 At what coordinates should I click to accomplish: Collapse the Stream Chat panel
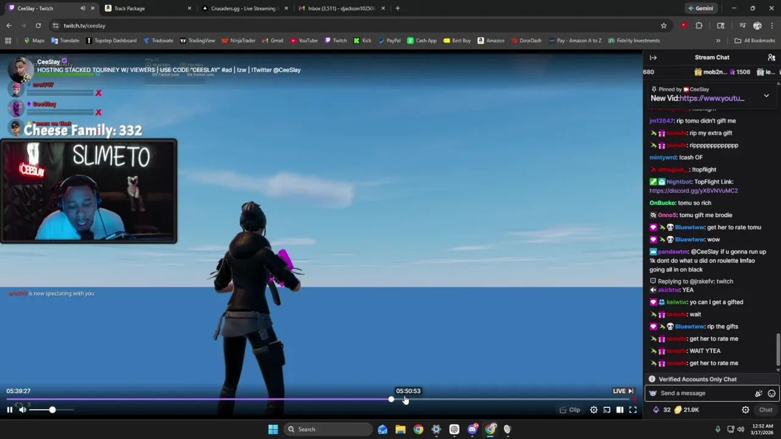(653, 57)
